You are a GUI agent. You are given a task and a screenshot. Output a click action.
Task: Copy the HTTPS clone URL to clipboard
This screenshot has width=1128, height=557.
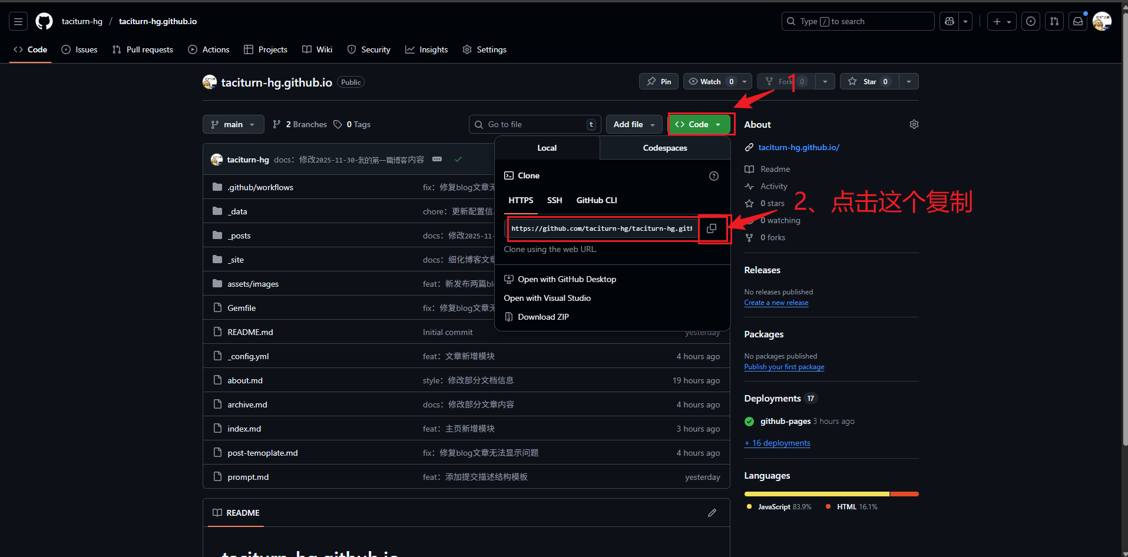pos(712,228)
